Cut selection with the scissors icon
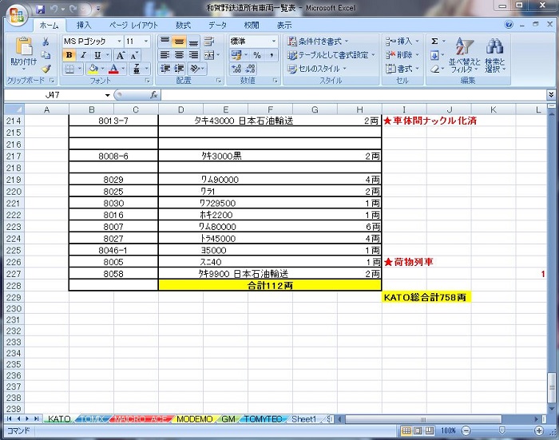Image resolution: width=559 pixels, height=440 pixels. [x=46, y=42]
